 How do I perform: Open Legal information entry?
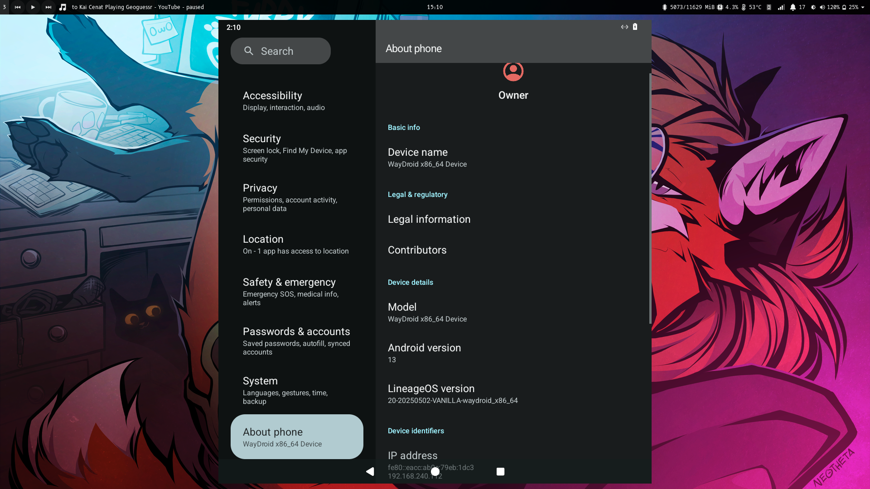pos(429,219)
